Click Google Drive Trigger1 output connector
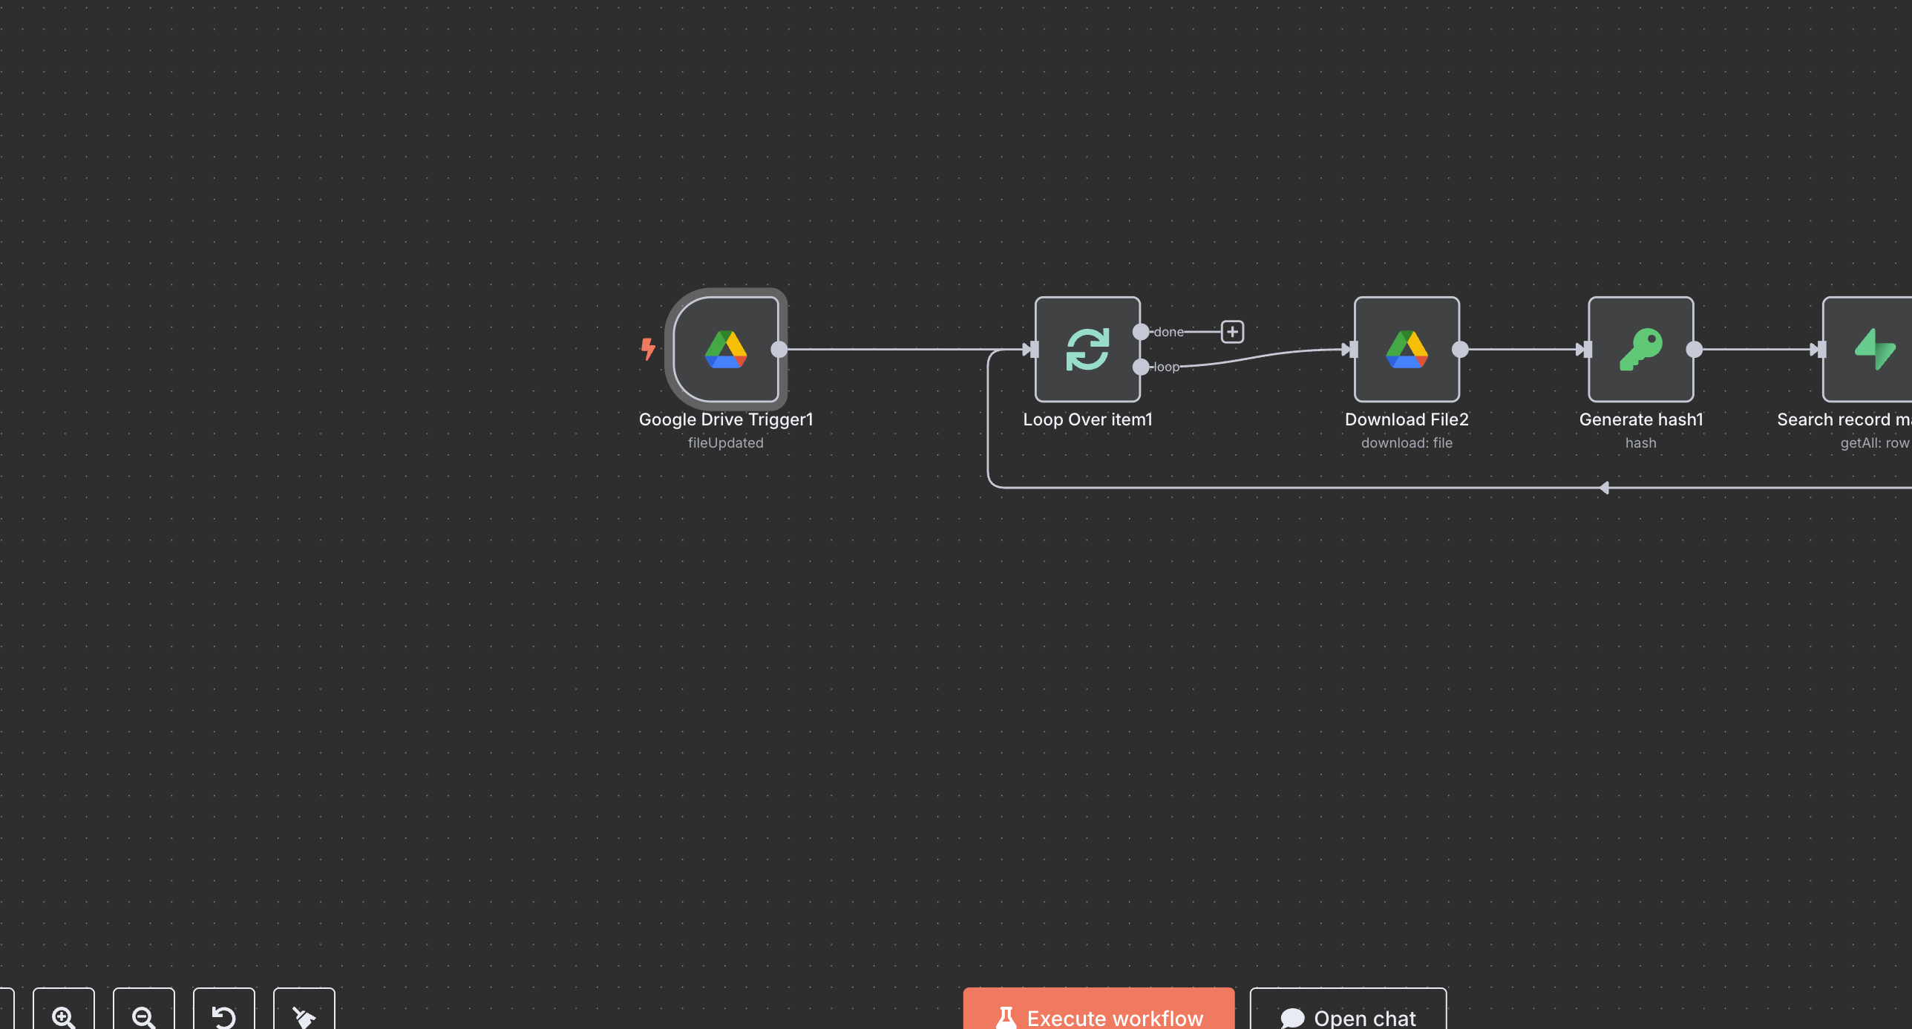 pyautogui.click(x=779, y=349)
